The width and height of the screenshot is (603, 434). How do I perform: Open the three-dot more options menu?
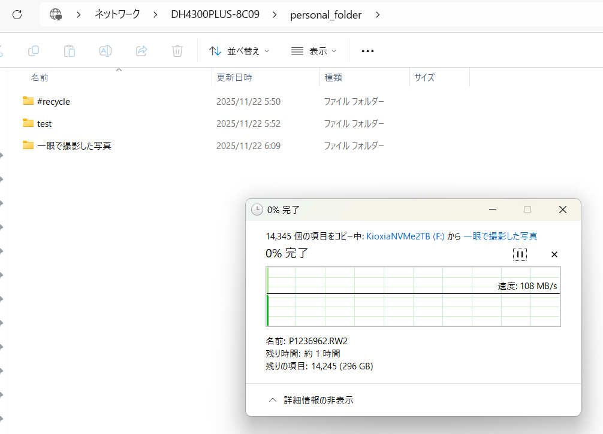pyautogui.click(x=367, y=51)
